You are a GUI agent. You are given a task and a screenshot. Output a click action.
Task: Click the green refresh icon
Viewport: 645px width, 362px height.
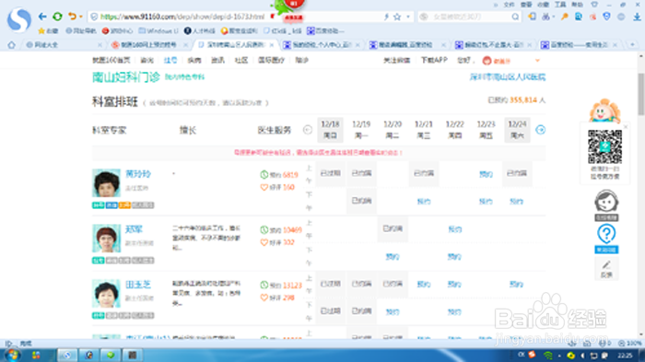click(57, 17)
